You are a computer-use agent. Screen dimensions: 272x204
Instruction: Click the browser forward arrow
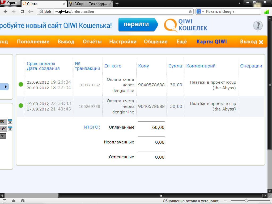point(14,12)
